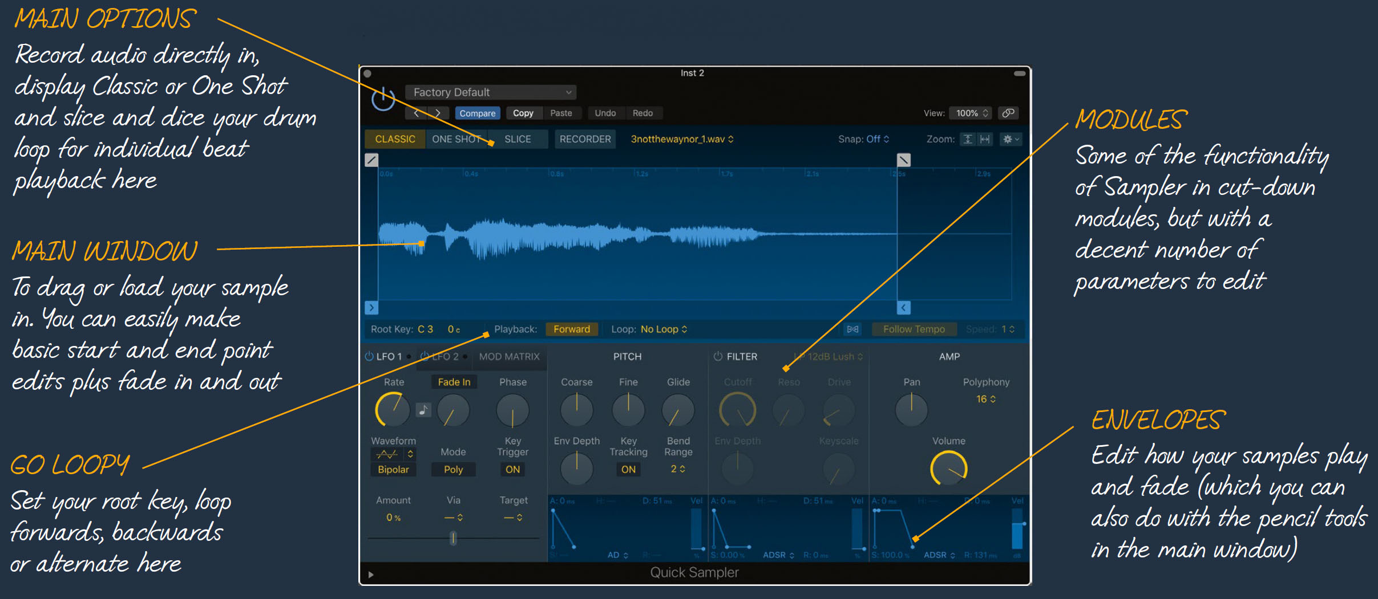
Task: Open the Factory Default preset dropdown
Action: point(491,92)
